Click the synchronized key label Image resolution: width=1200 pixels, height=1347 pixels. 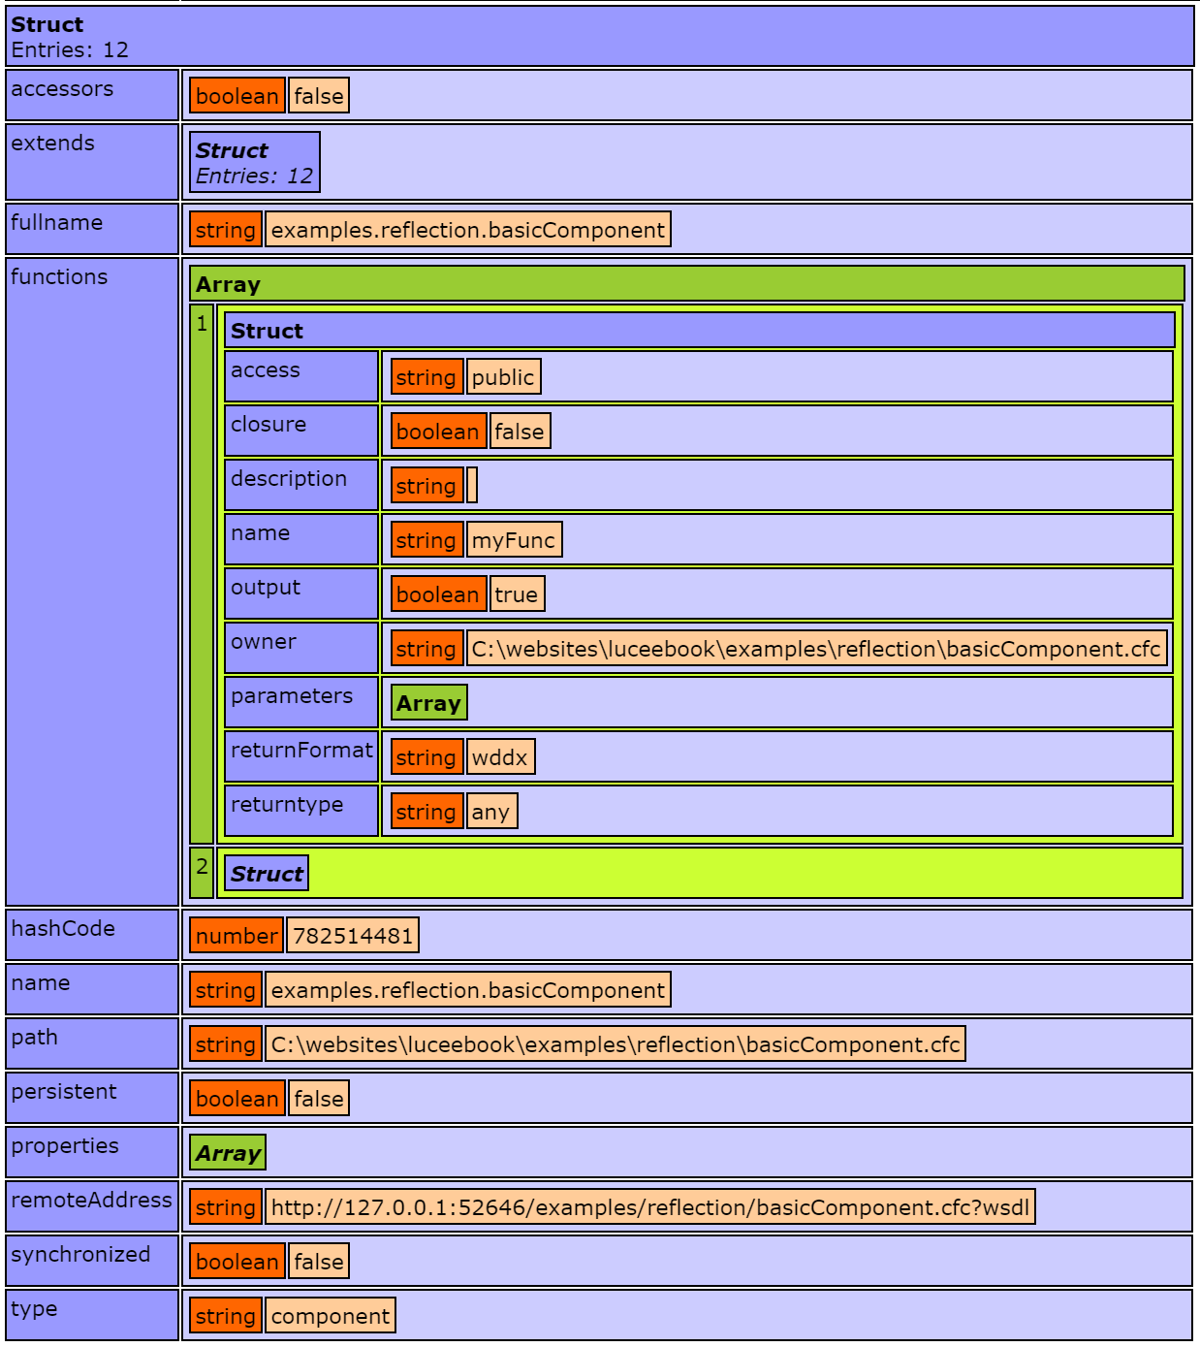pyautogui.click(x=81, y=1255)
